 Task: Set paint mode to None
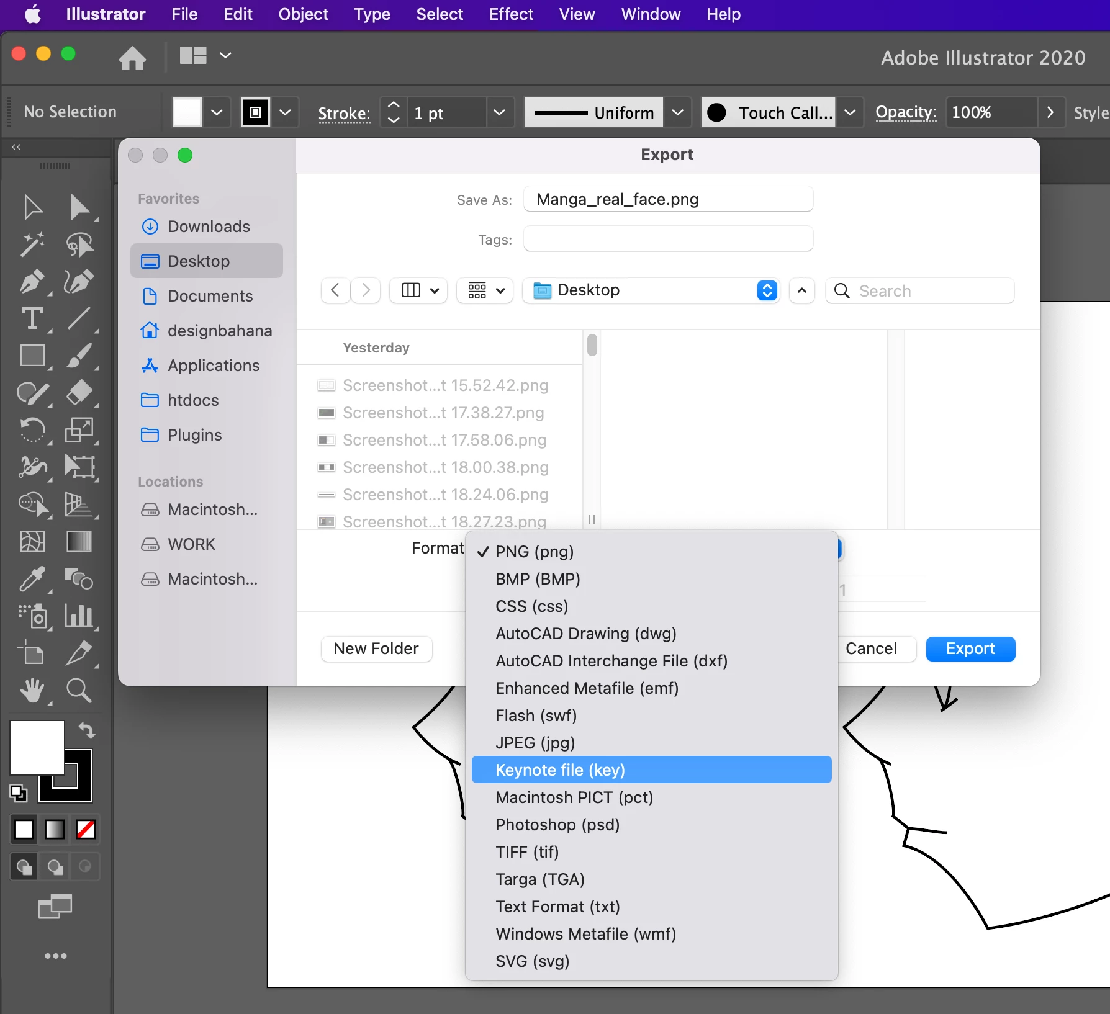[86, 829]
